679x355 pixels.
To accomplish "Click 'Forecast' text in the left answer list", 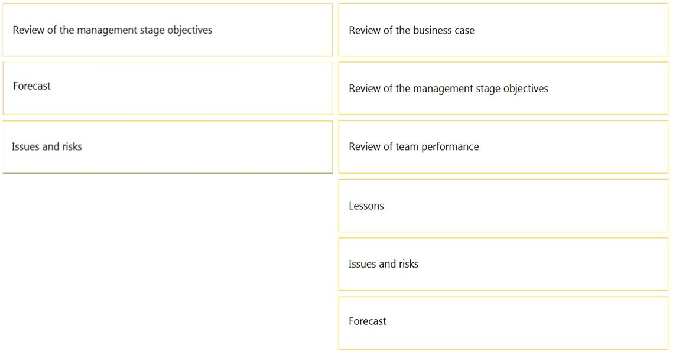I will 31,86.
